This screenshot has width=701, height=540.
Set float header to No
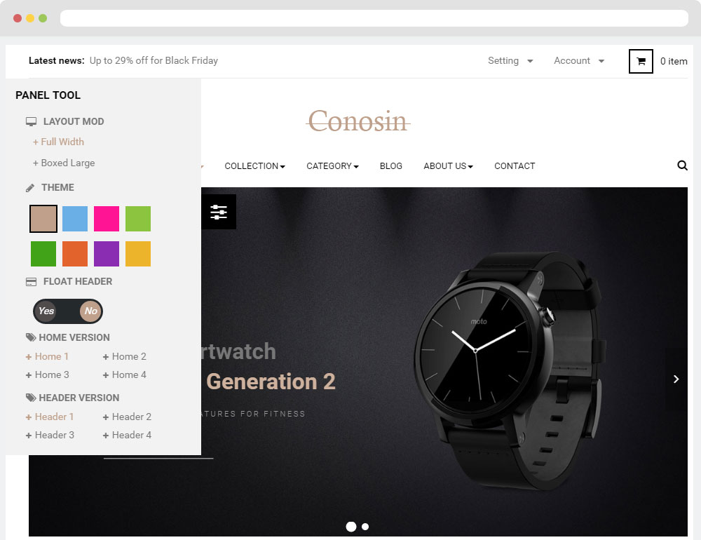tap(90, 311)
